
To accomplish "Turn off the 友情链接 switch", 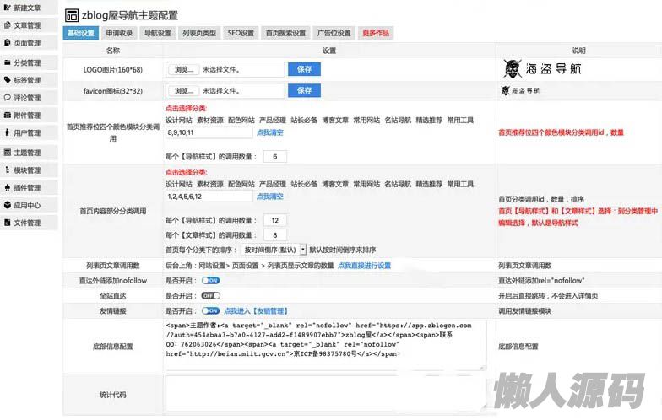I will (x=211, y=310).
